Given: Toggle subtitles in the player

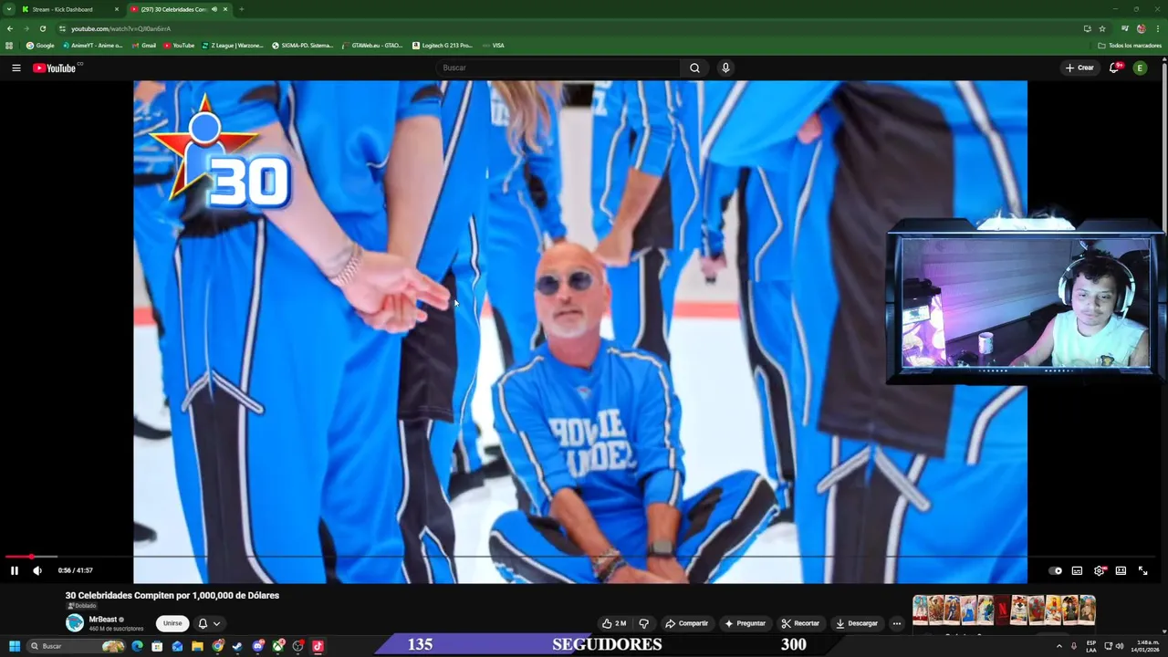Looking at the screenshot, I should pos(1077,570).
